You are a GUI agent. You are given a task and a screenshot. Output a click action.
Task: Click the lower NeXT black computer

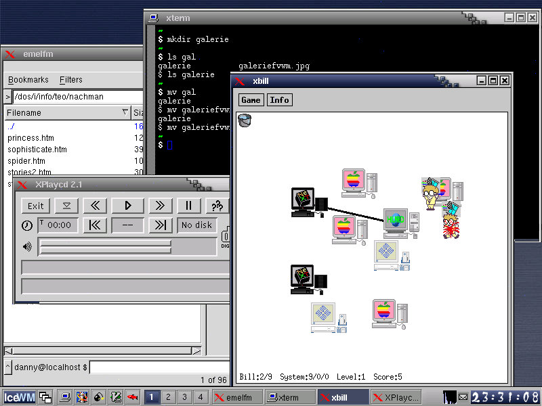[309, 279]
